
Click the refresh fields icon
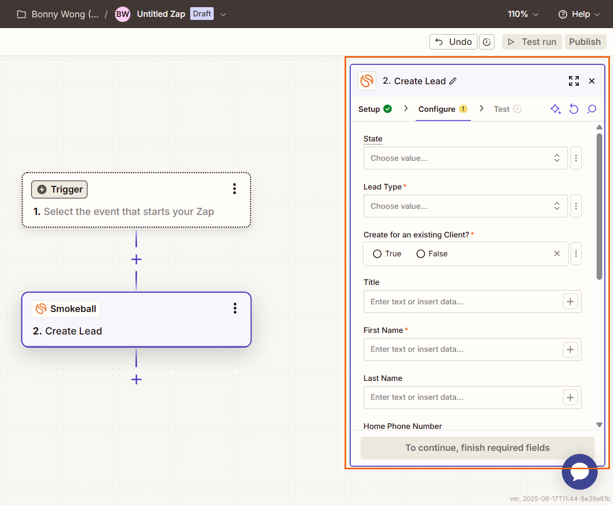[574, 109]
